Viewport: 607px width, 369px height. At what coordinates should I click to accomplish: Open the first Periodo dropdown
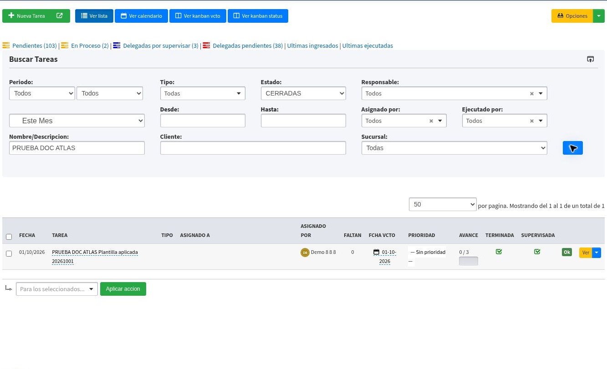(42, 93)
